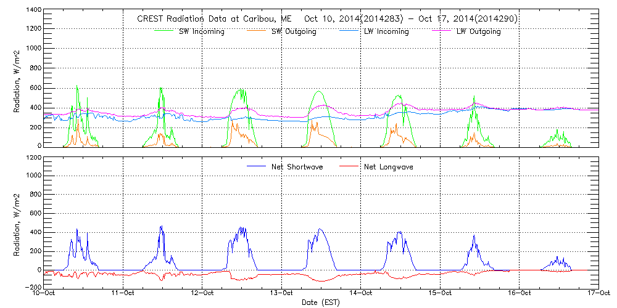This screenshot has height=308, width=617.
Task: Select the 11-Oct date tick label
Action: (124, 293)
